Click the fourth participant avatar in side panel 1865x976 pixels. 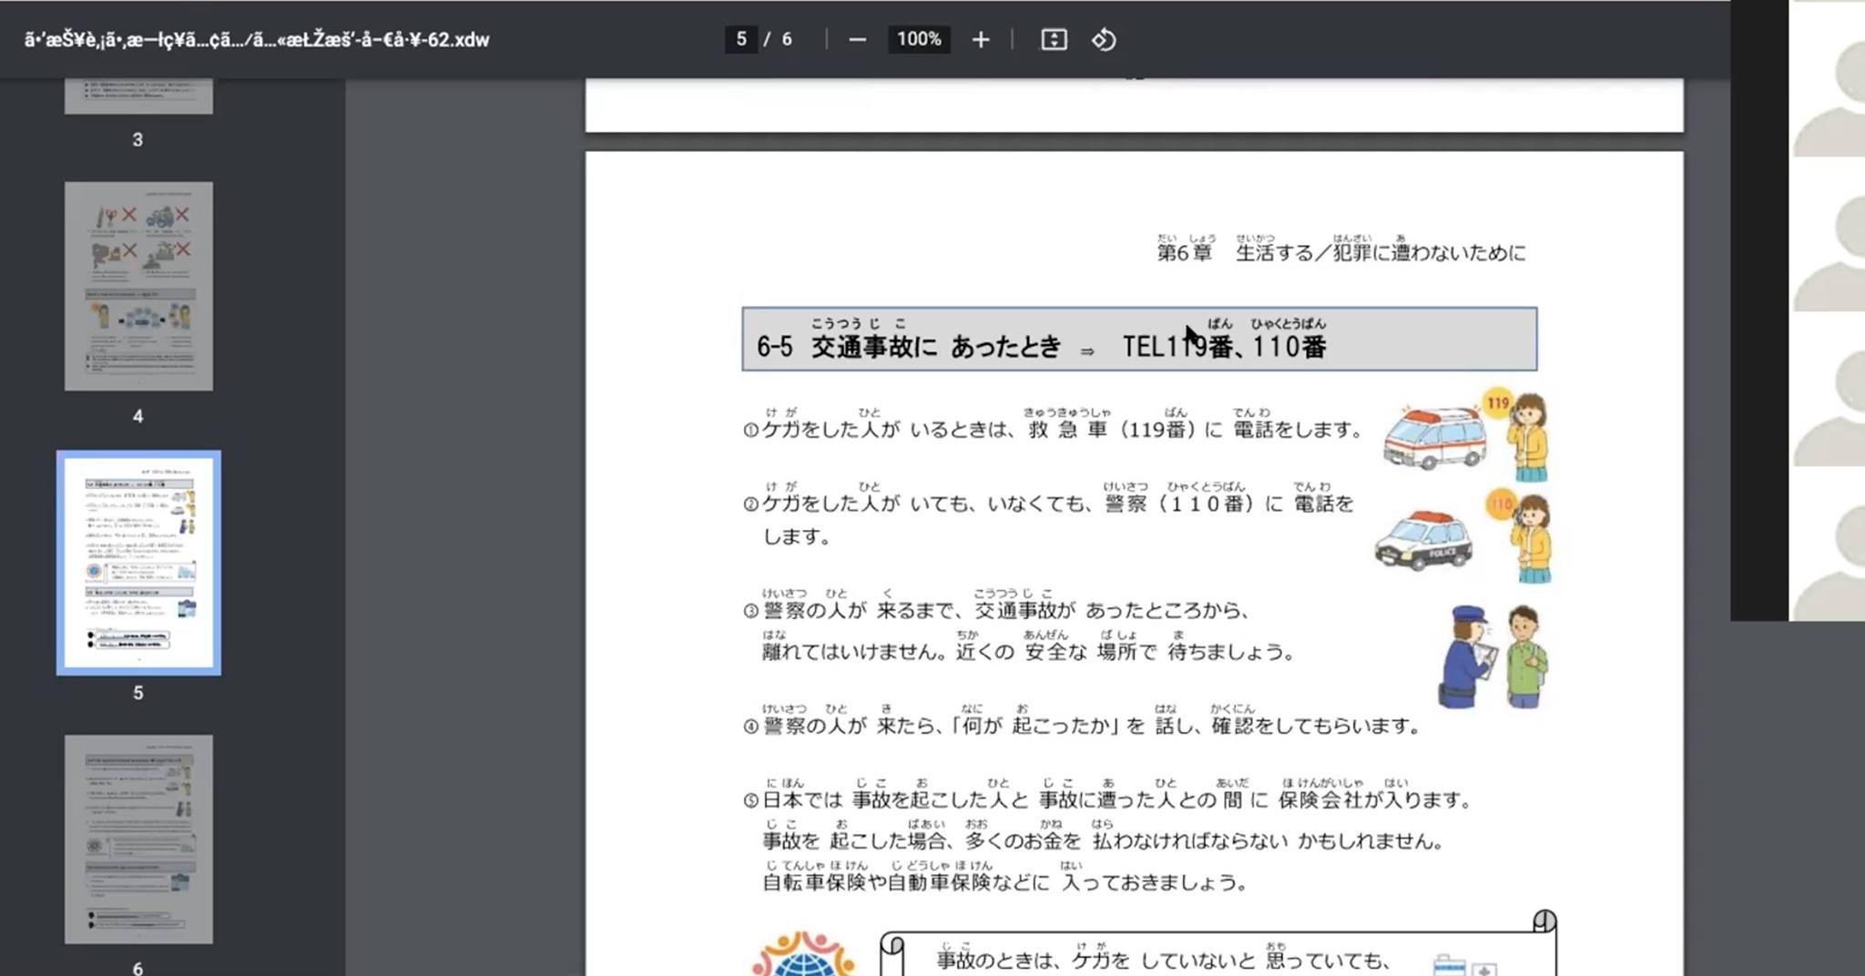pyautogui.click(x=1829, y=544)
